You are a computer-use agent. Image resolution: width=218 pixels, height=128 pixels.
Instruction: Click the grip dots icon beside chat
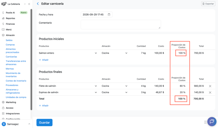(x=205, y=122)
